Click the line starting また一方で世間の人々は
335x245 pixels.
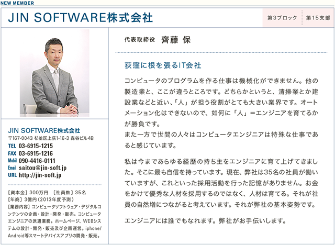coord(221,135)
